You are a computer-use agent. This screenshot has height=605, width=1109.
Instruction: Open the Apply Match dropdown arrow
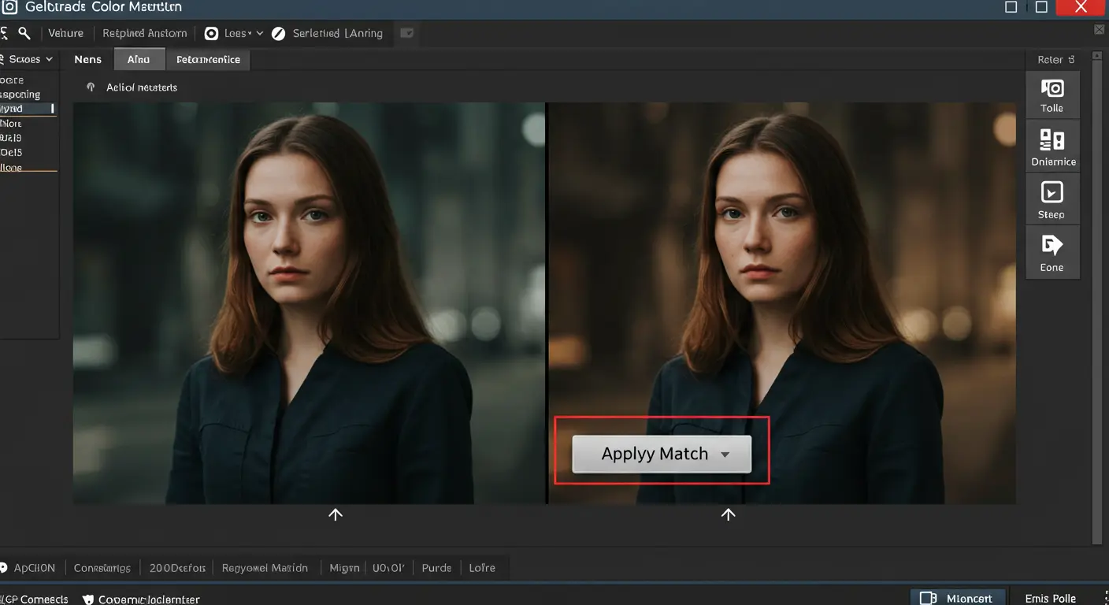(x=725, y=455)
